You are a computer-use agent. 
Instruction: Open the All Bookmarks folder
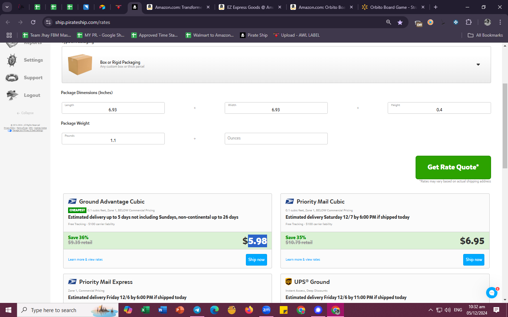point(485,35)
